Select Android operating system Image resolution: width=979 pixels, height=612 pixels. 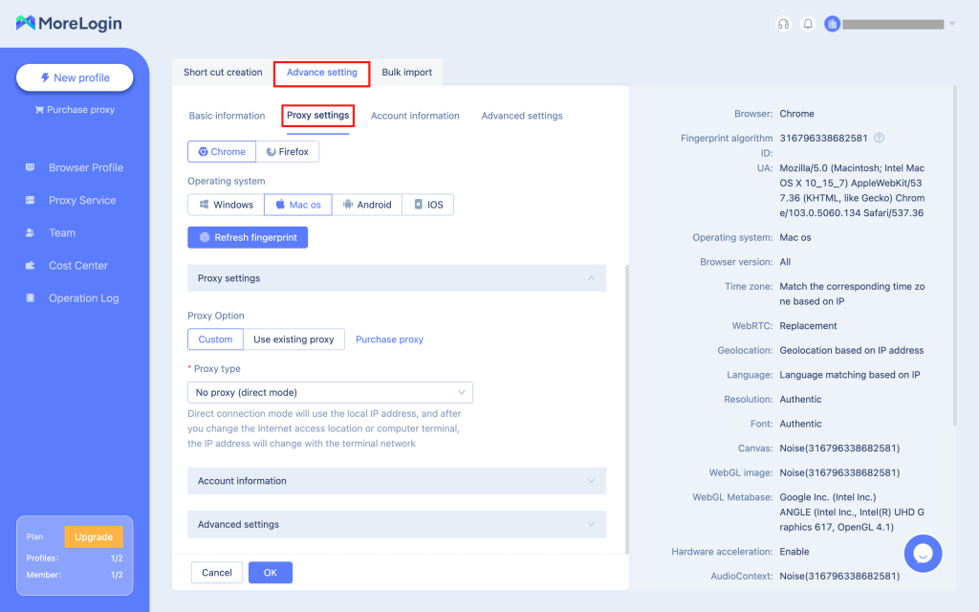[367, 205]
